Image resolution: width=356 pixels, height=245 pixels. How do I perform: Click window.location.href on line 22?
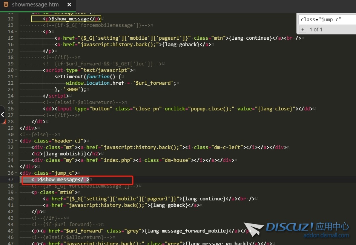[95, 83]
